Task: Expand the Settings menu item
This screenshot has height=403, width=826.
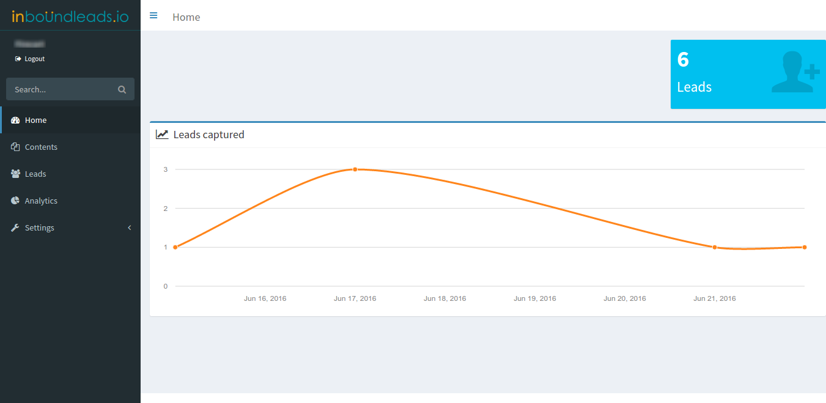Action: point(39,227)
